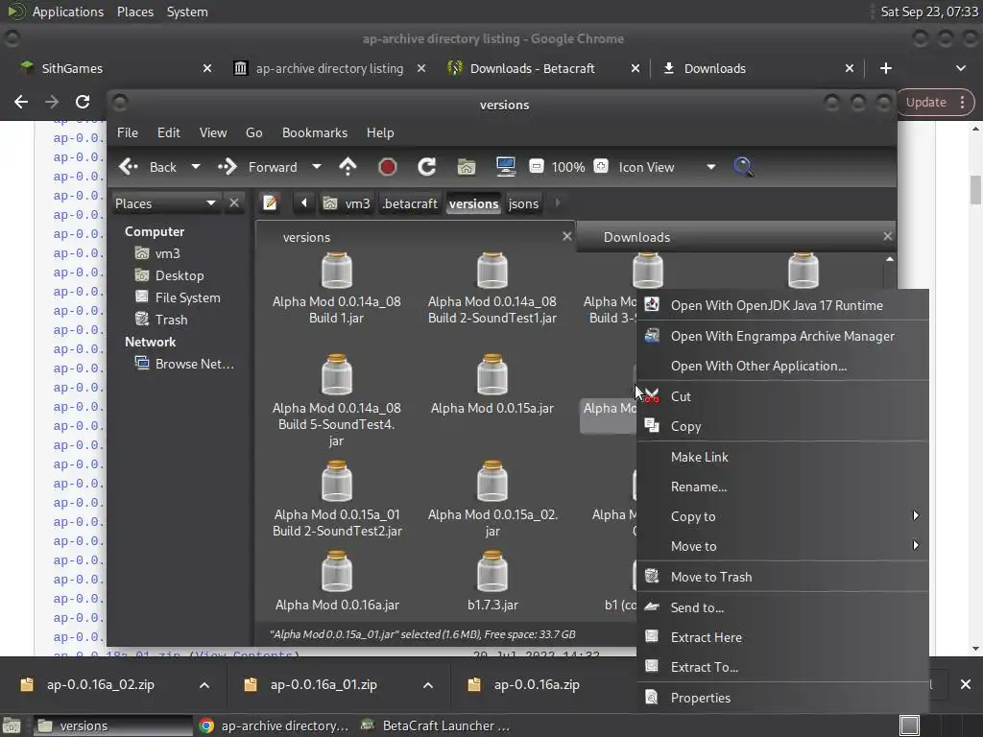
Task: Open the File menu in file manager
Action: point(128,132)
